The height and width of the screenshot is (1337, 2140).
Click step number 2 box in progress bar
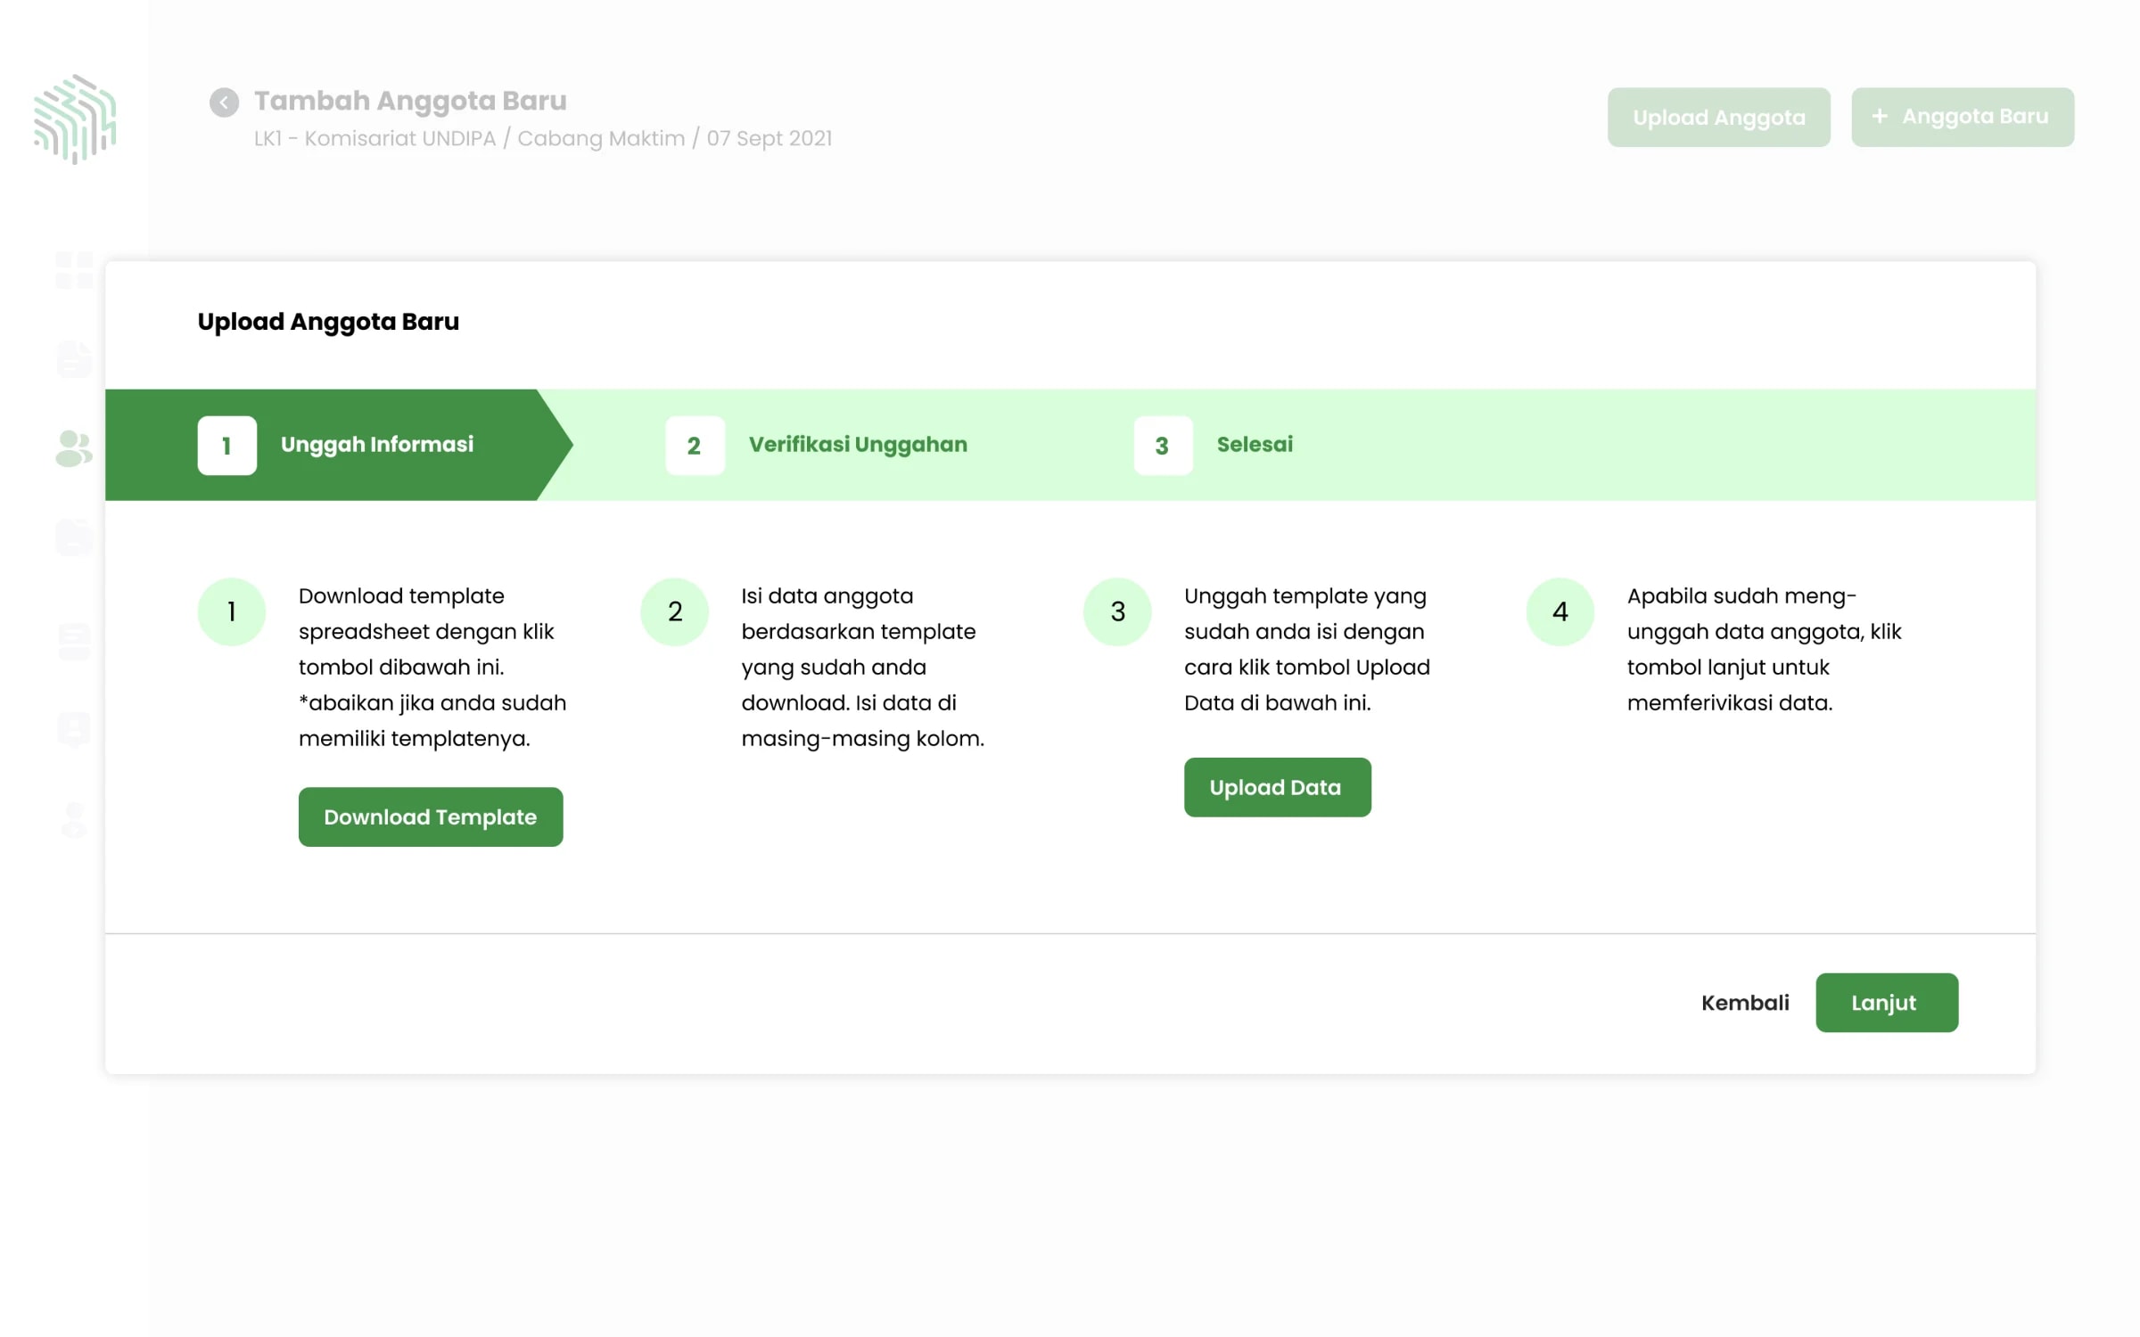pos(695,445)
